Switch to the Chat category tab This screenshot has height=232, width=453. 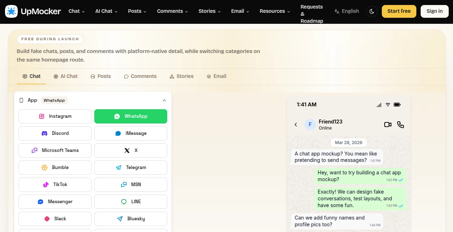32,76
